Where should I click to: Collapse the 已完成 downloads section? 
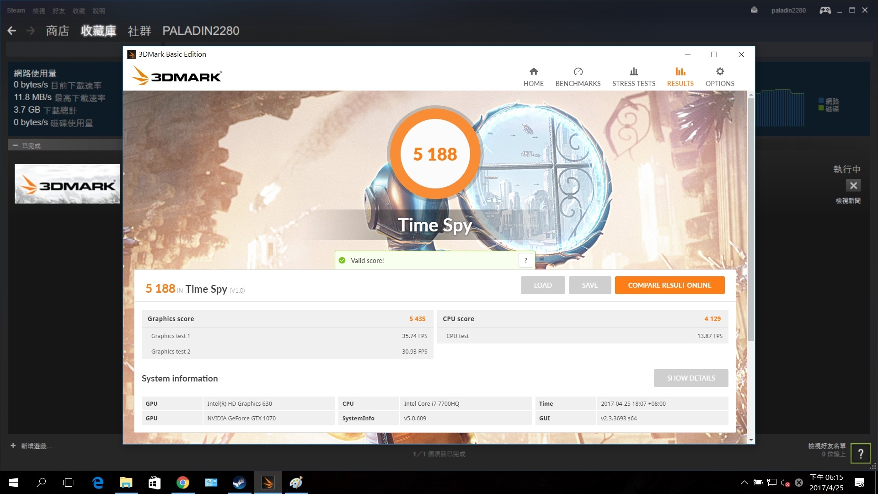coord(16,145)
